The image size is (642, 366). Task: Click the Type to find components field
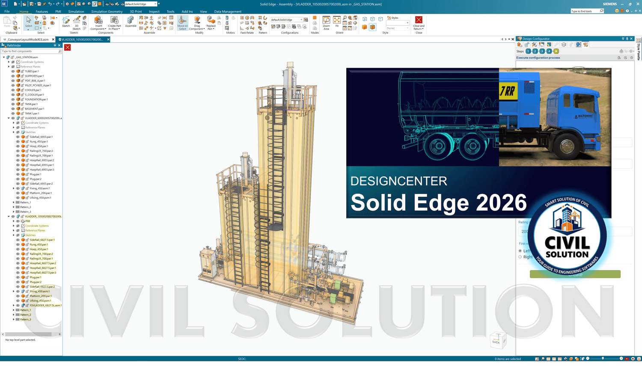(x=31, y=51)
